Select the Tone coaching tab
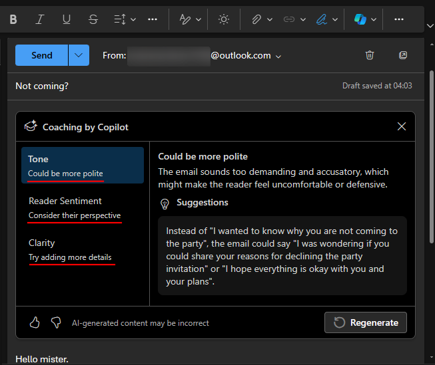The width and height of the screenshot is (435, 365). [x=83, y=166]
